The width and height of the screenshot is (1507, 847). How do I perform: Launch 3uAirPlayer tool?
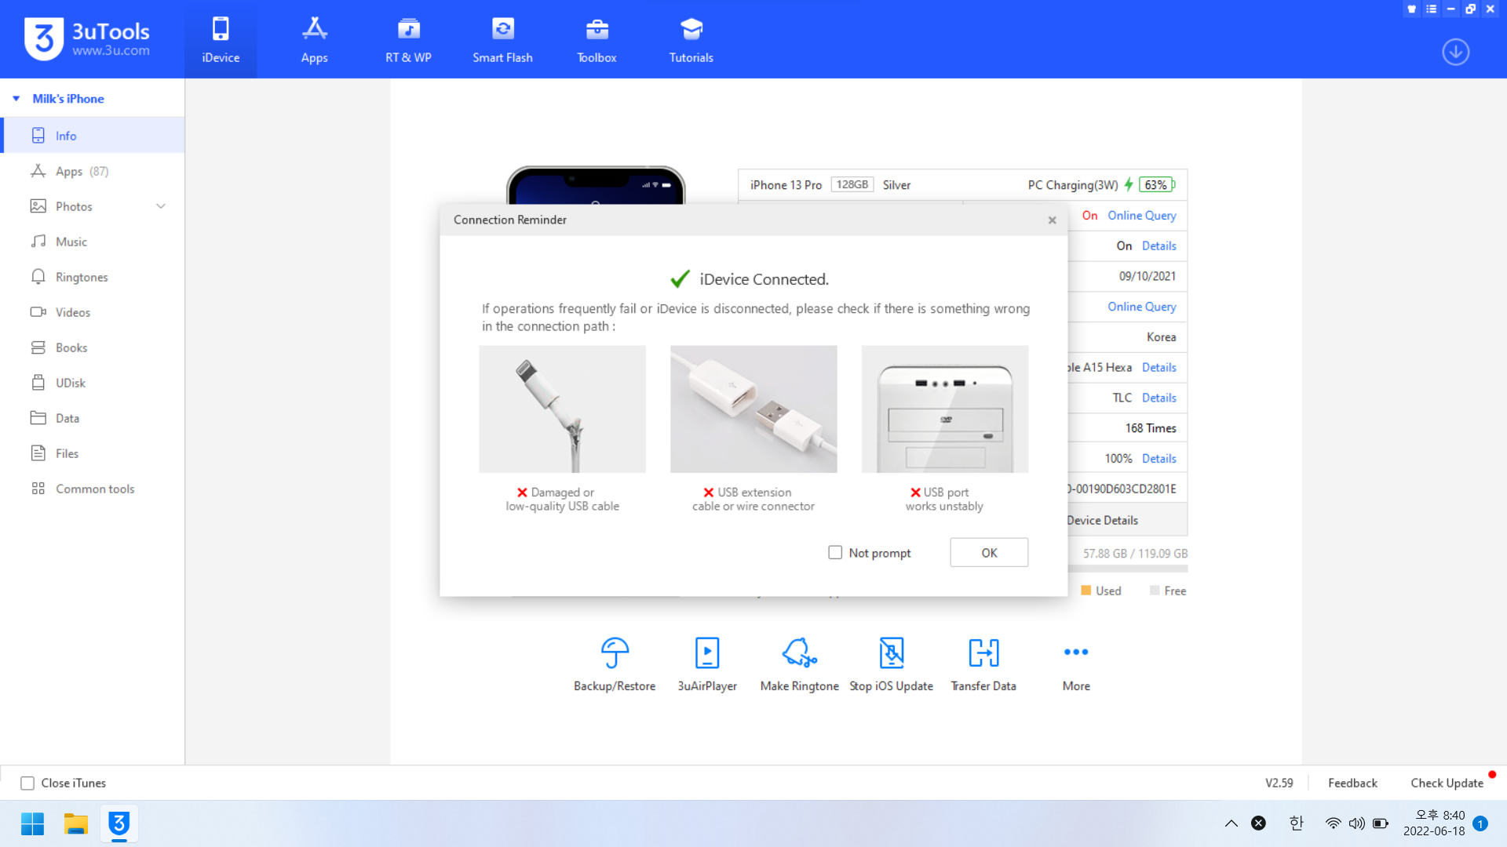707,653
